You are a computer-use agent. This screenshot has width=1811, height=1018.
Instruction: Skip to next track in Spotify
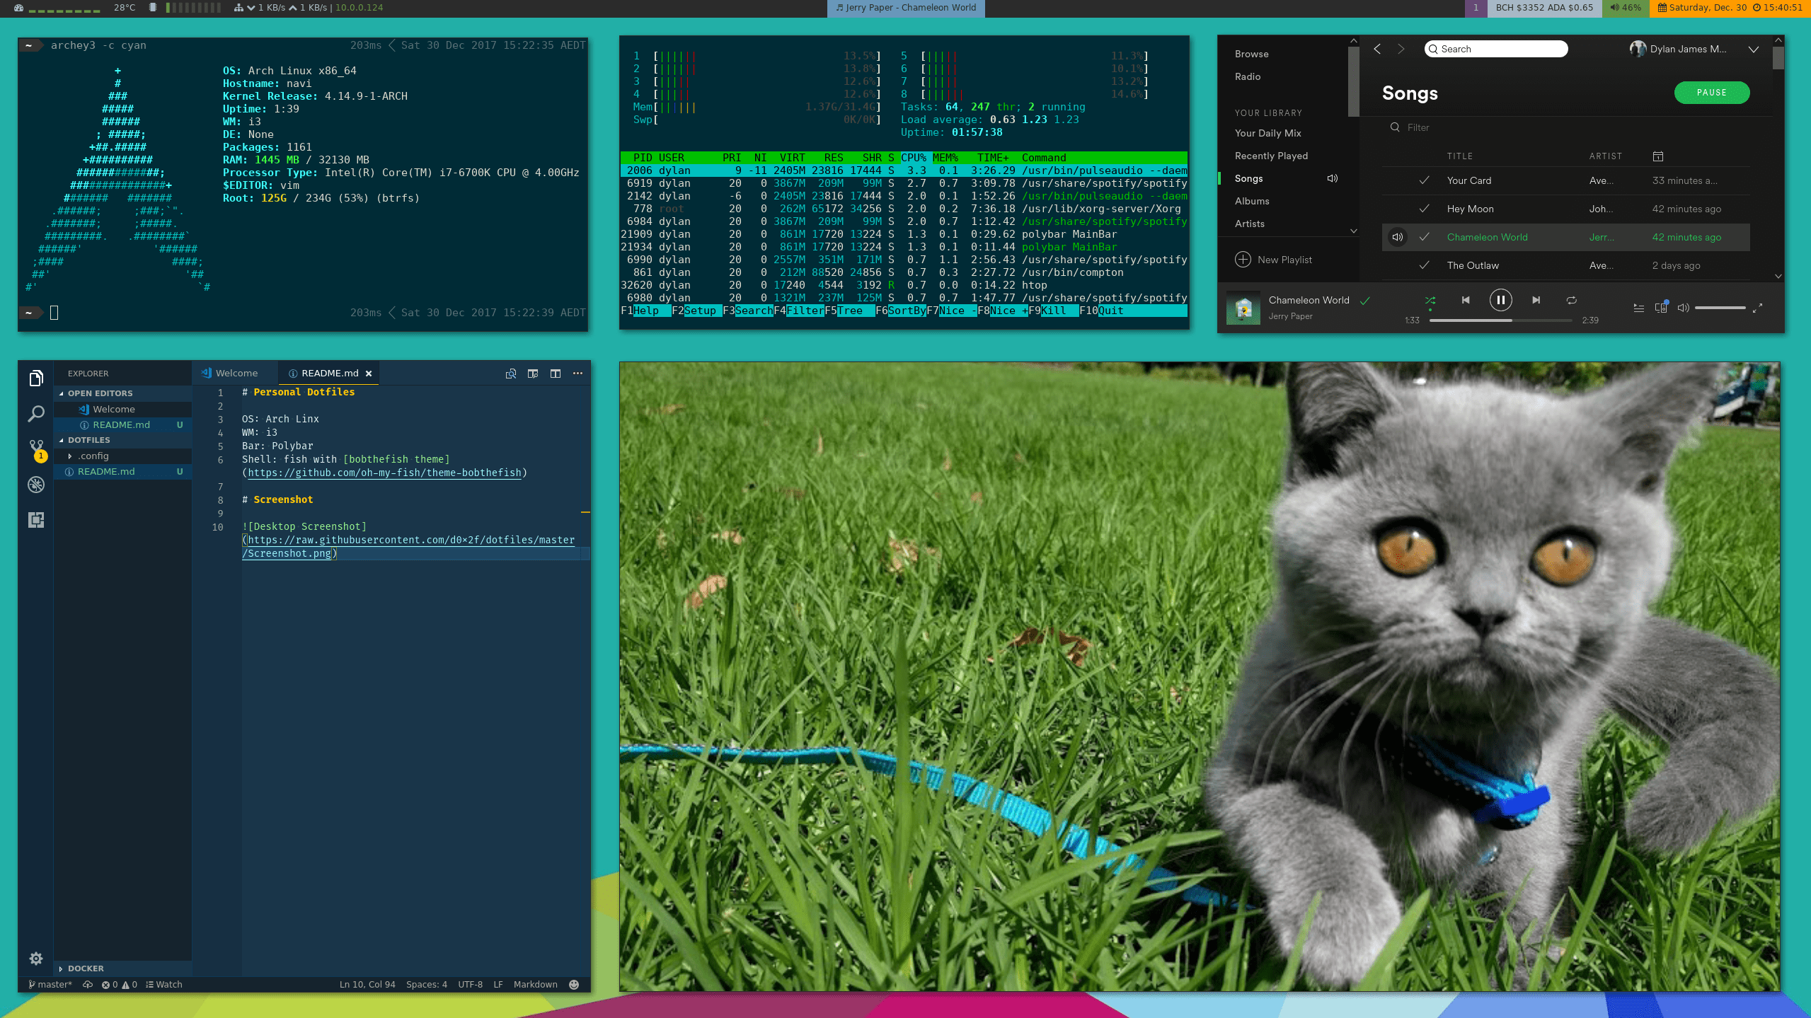(1536, 300)
